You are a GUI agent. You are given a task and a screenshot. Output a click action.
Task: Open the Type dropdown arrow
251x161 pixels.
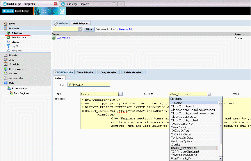coord(120,94)
